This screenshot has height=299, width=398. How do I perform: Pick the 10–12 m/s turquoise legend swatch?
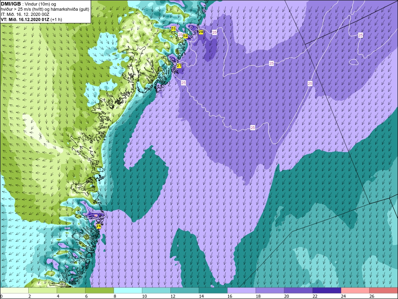pyautogui.click(x=156, y=290)
